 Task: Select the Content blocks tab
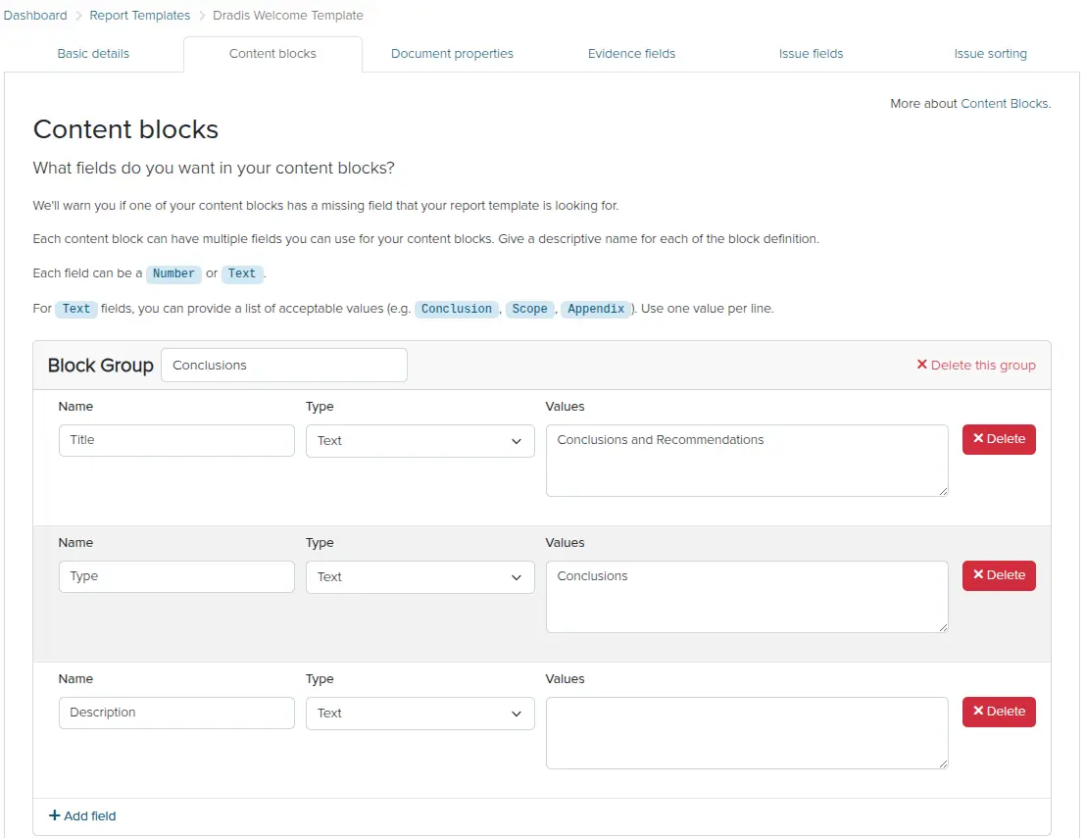coord(272,53)
